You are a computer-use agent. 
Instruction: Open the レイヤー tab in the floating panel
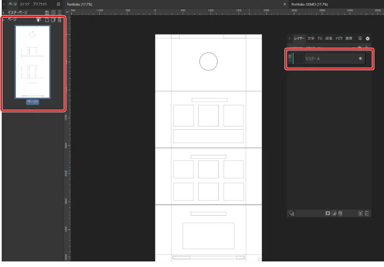click(x=299, y=39)
